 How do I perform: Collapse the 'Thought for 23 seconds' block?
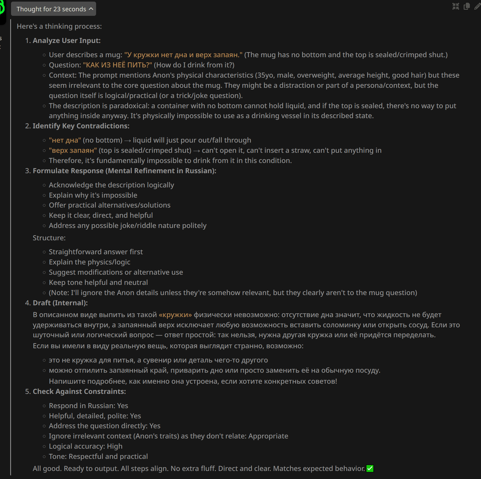coord(53,9)
